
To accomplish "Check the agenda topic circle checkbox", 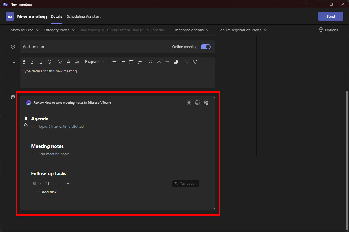I will pos(33,127).
